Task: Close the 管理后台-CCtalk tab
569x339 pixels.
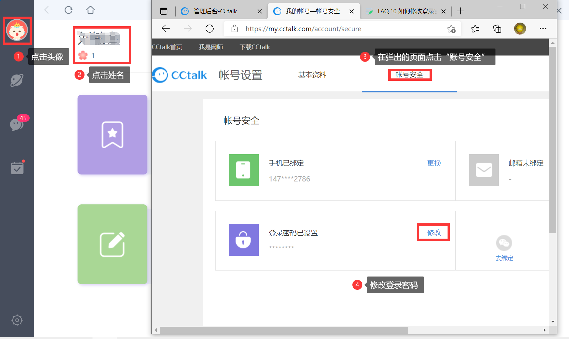Action: point(260,12)
